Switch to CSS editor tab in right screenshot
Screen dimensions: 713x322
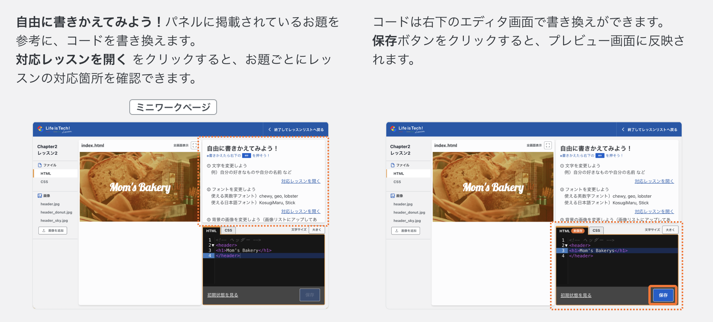[x=596, y=230]
